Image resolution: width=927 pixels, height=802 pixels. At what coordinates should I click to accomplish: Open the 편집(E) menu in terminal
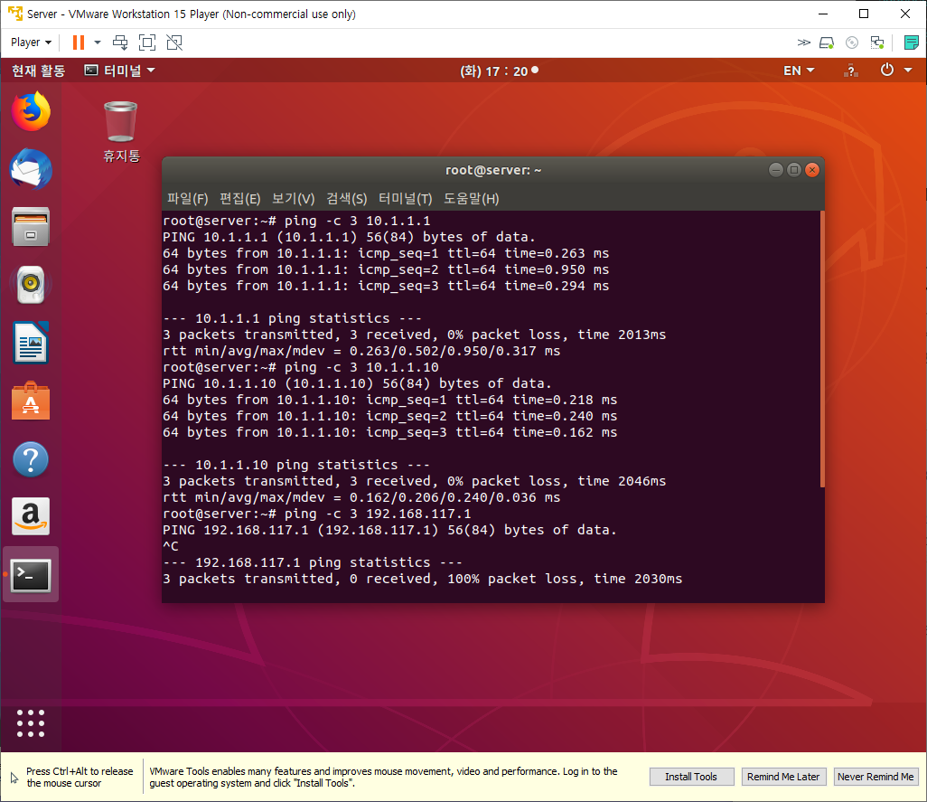240,199
